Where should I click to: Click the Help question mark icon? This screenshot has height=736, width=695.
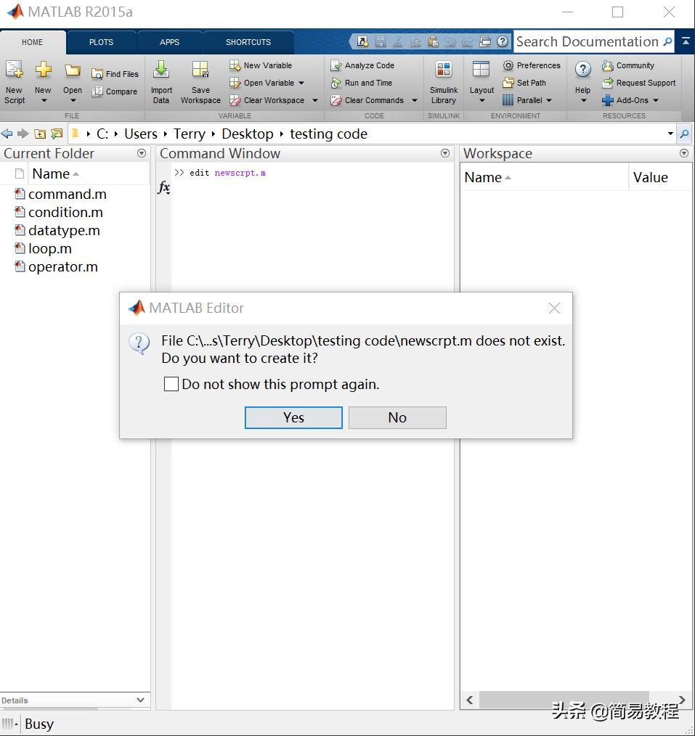point(582,70)
